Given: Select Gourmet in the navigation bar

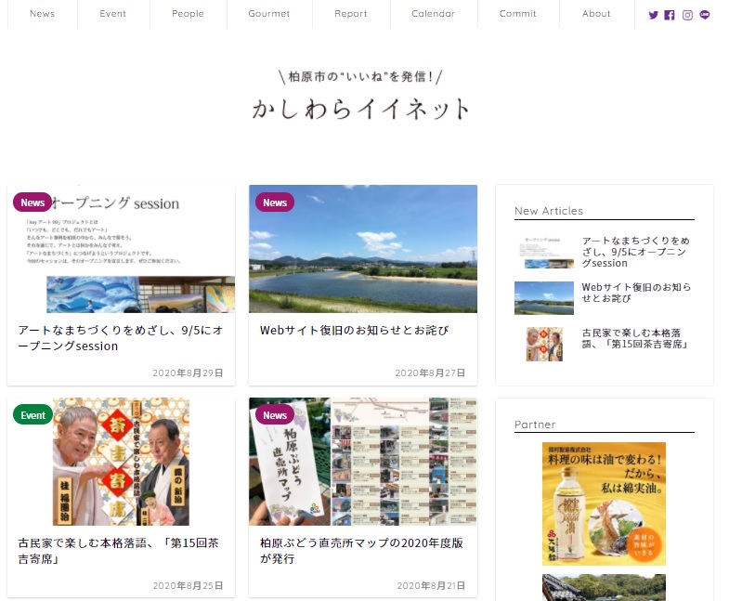Looking at the screenshot, I should (268, 14).
